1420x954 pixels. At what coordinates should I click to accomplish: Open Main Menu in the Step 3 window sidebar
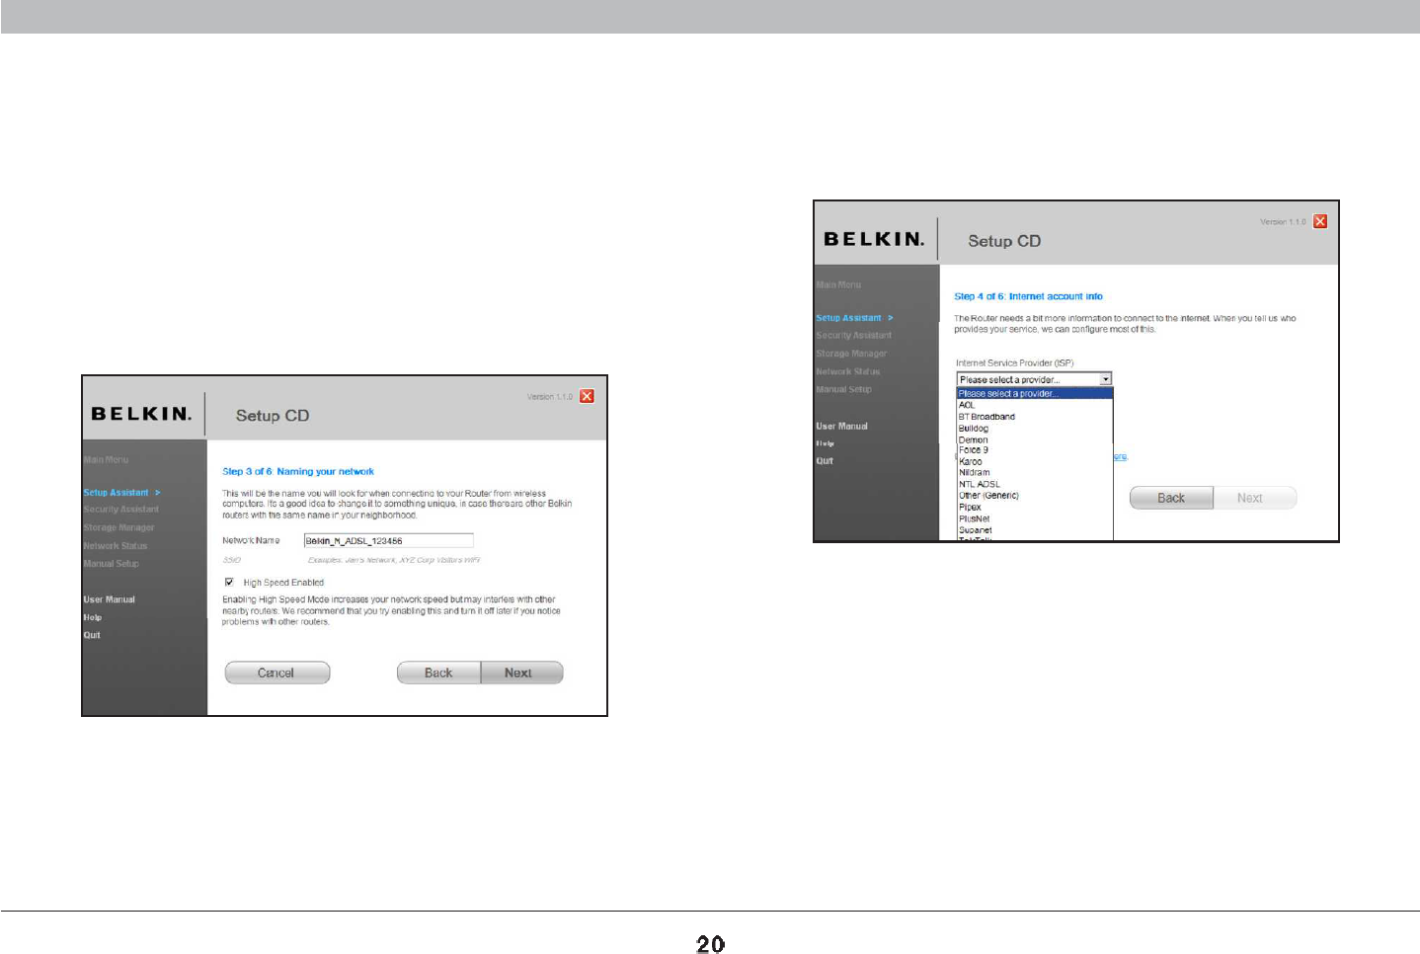[x=106, y=459]
